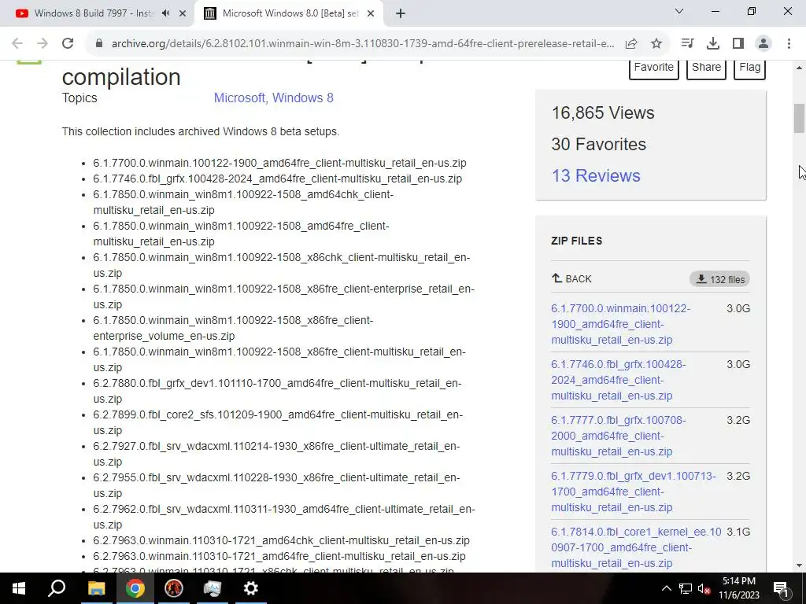Download 6.1.7746.0.fbl_grfx zip link
This screenshot has height=604, width=806.
[619, 380]
